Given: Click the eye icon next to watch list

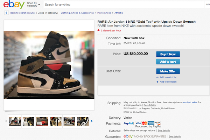Looking at the screenshot, I should coord(157,77).
